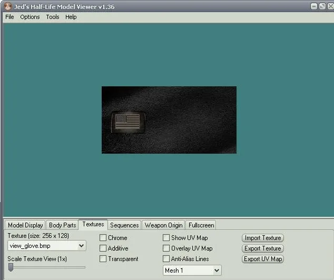
Task: Go to the Weapon Origin tab
Action: tap(163, 225)
